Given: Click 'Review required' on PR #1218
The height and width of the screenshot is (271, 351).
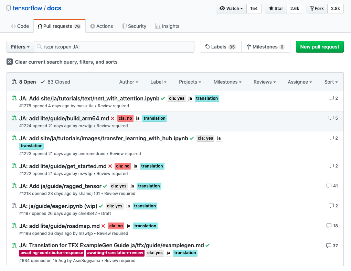Looking at the screenshot, I should coord(120,194).
